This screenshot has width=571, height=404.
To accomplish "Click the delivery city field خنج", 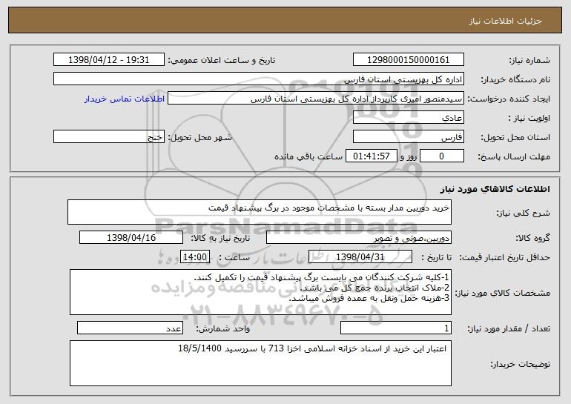I will click(109, 137).
